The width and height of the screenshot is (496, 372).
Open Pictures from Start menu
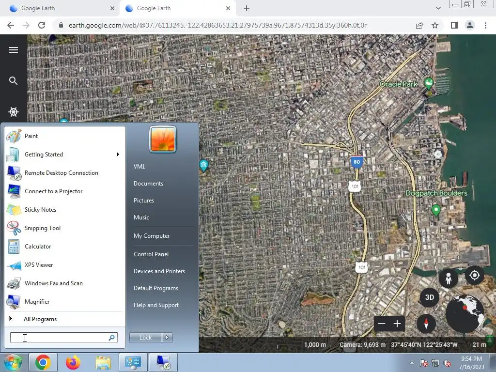(144, 200)
